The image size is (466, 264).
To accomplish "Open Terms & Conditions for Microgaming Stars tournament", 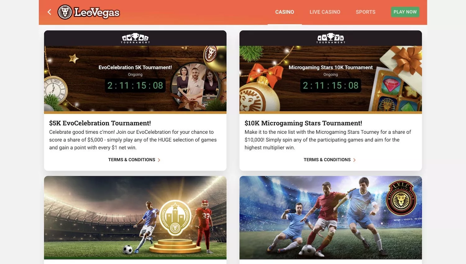I will pos(327,160).
